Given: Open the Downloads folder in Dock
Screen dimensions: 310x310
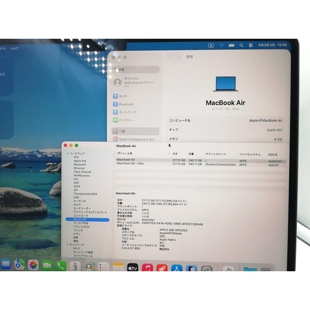Looking at the screenshot, I should 250,269.
